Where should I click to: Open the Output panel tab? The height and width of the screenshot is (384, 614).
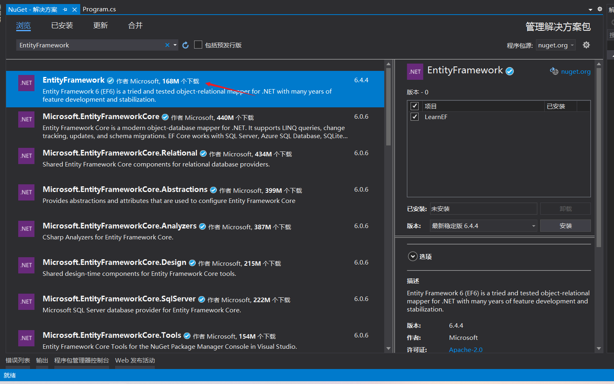click(42, 360)
